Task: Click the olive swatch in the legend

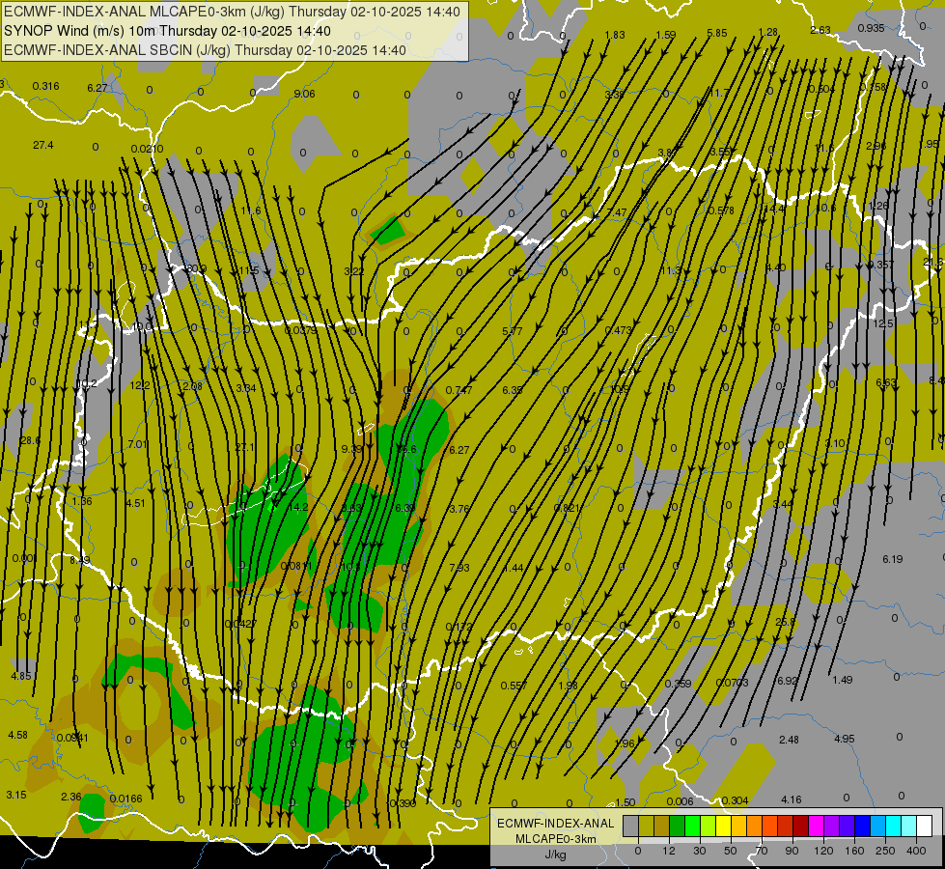Action: click(x=646, y=827)
